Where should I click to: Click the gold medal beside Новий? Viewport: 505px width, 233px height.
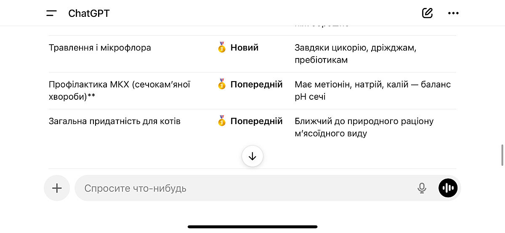pos(222,48)
